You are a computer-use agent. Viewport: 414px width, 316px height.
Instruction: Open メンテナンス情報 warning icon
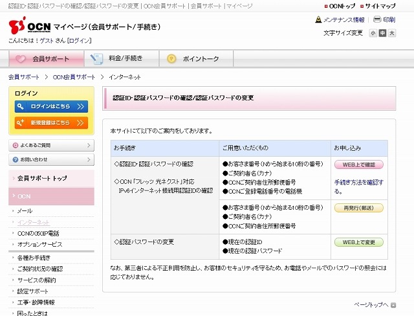point(318,19)
